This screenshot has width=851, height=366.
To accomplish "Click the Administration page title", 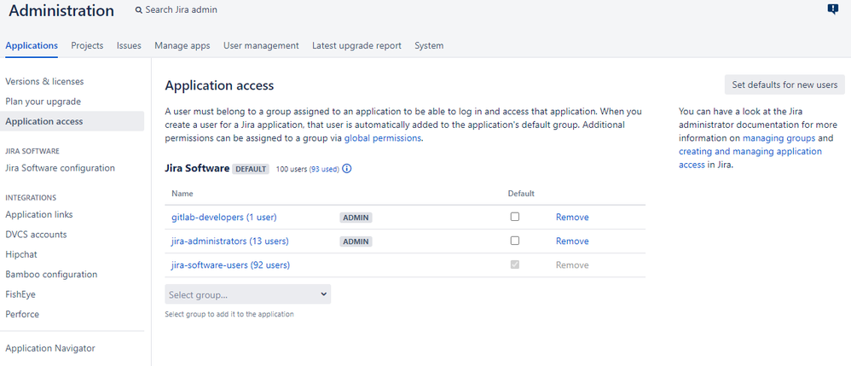I will (x=61, y=11).
